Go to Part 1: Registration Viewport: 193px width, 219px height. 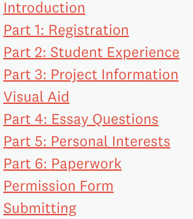66,31
